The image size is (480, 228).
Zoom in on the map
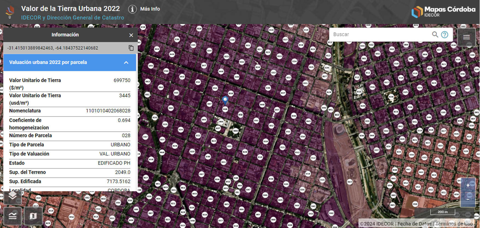click(x=468, y=185)
